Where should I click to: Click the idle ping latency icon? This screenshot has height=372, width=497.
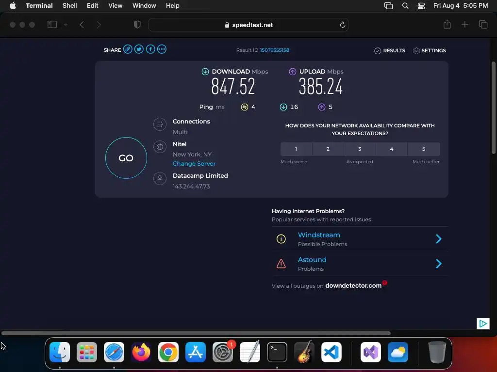245,107
